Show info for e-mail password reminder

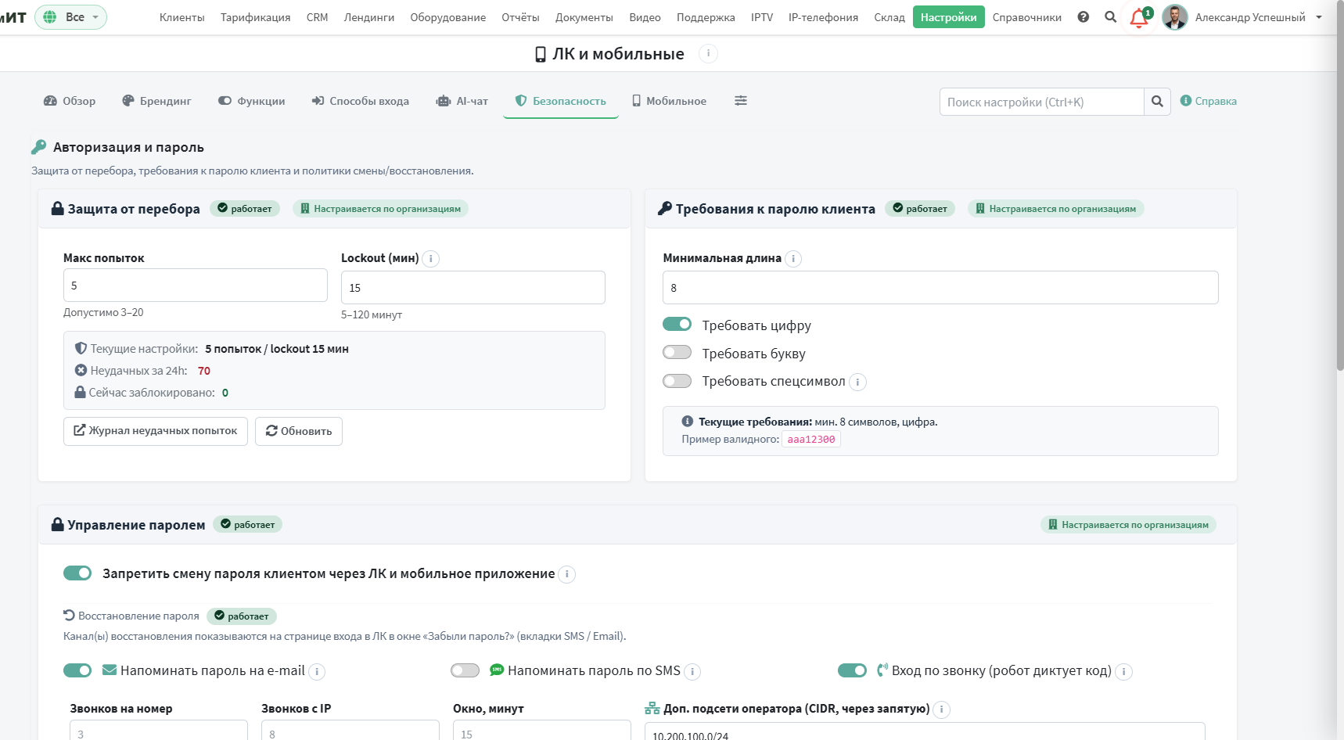click(x=317, y=672)
